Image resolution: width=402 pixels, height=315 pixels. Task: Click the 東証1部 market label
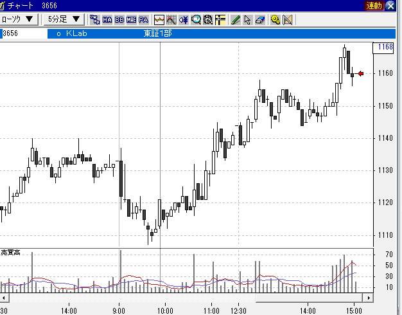[x=158, y=33]
